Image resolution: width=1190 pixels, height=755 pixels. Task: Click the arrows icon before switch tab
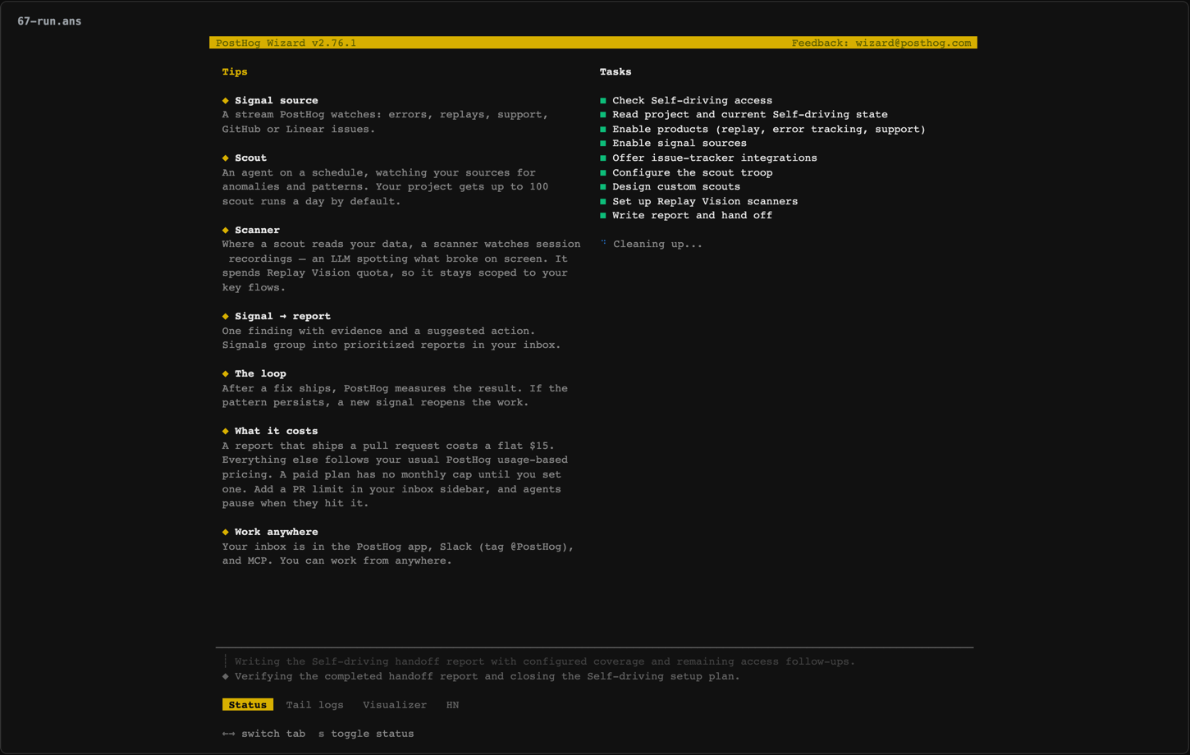click(x=228, y=734)
